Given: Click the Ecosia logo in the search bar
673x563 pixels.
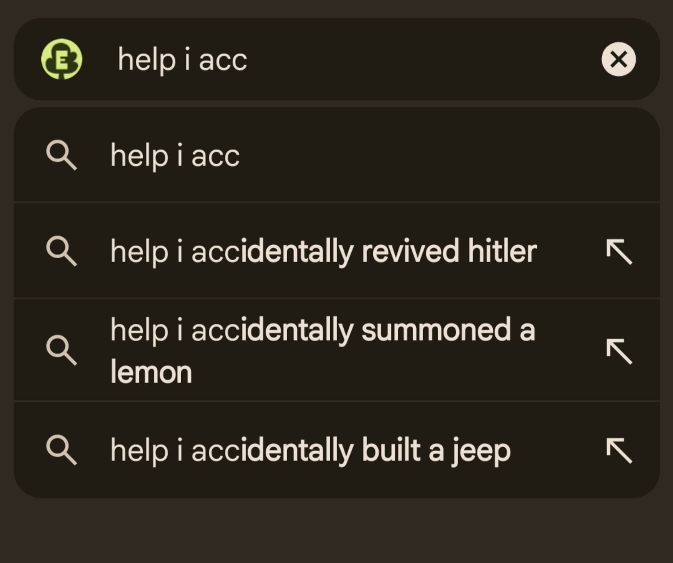Looking at the screenshot, I should coord(62,60).
